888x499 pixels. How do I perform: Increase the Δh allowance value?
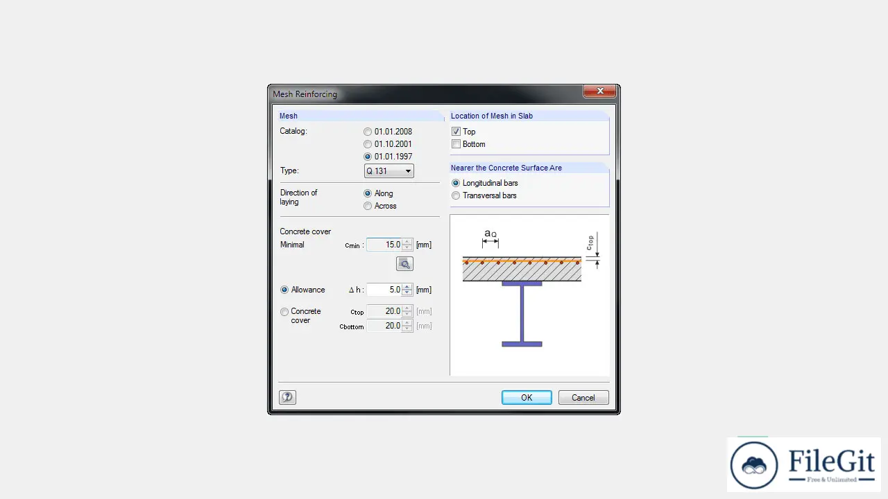coord(407,287)
